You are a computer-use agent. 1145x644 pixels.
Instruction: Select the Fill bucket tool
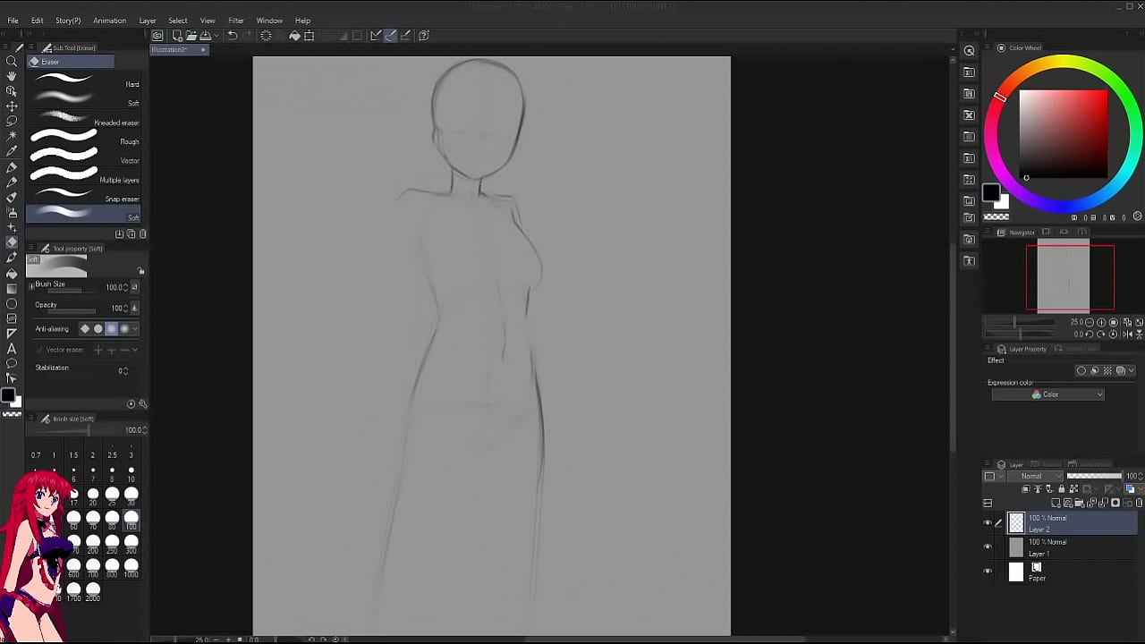pyautogui.click(x=12, y=273)
